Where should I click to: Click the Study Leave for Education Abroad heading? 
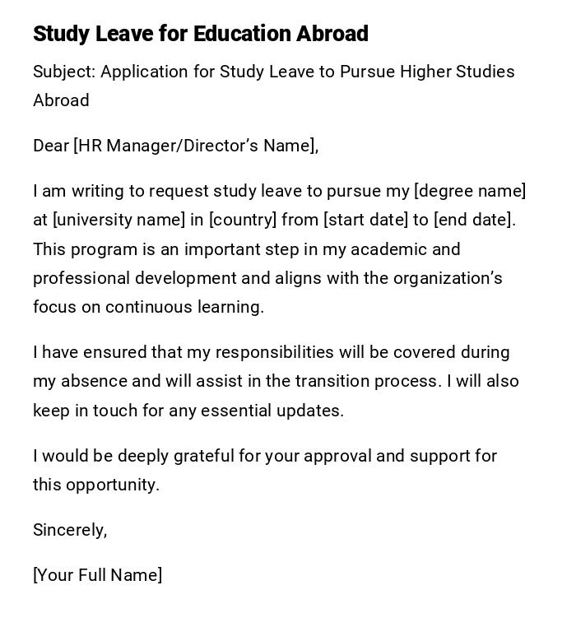[x=201, y=34]
